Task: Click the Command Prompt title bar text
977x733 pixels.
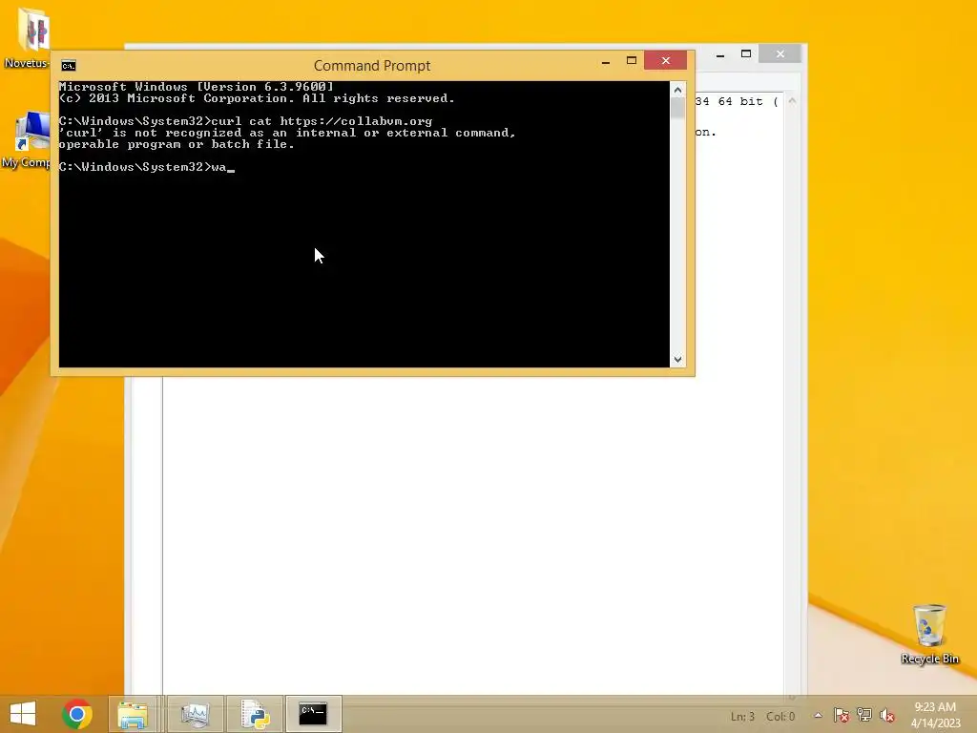Action: (372, 66)
